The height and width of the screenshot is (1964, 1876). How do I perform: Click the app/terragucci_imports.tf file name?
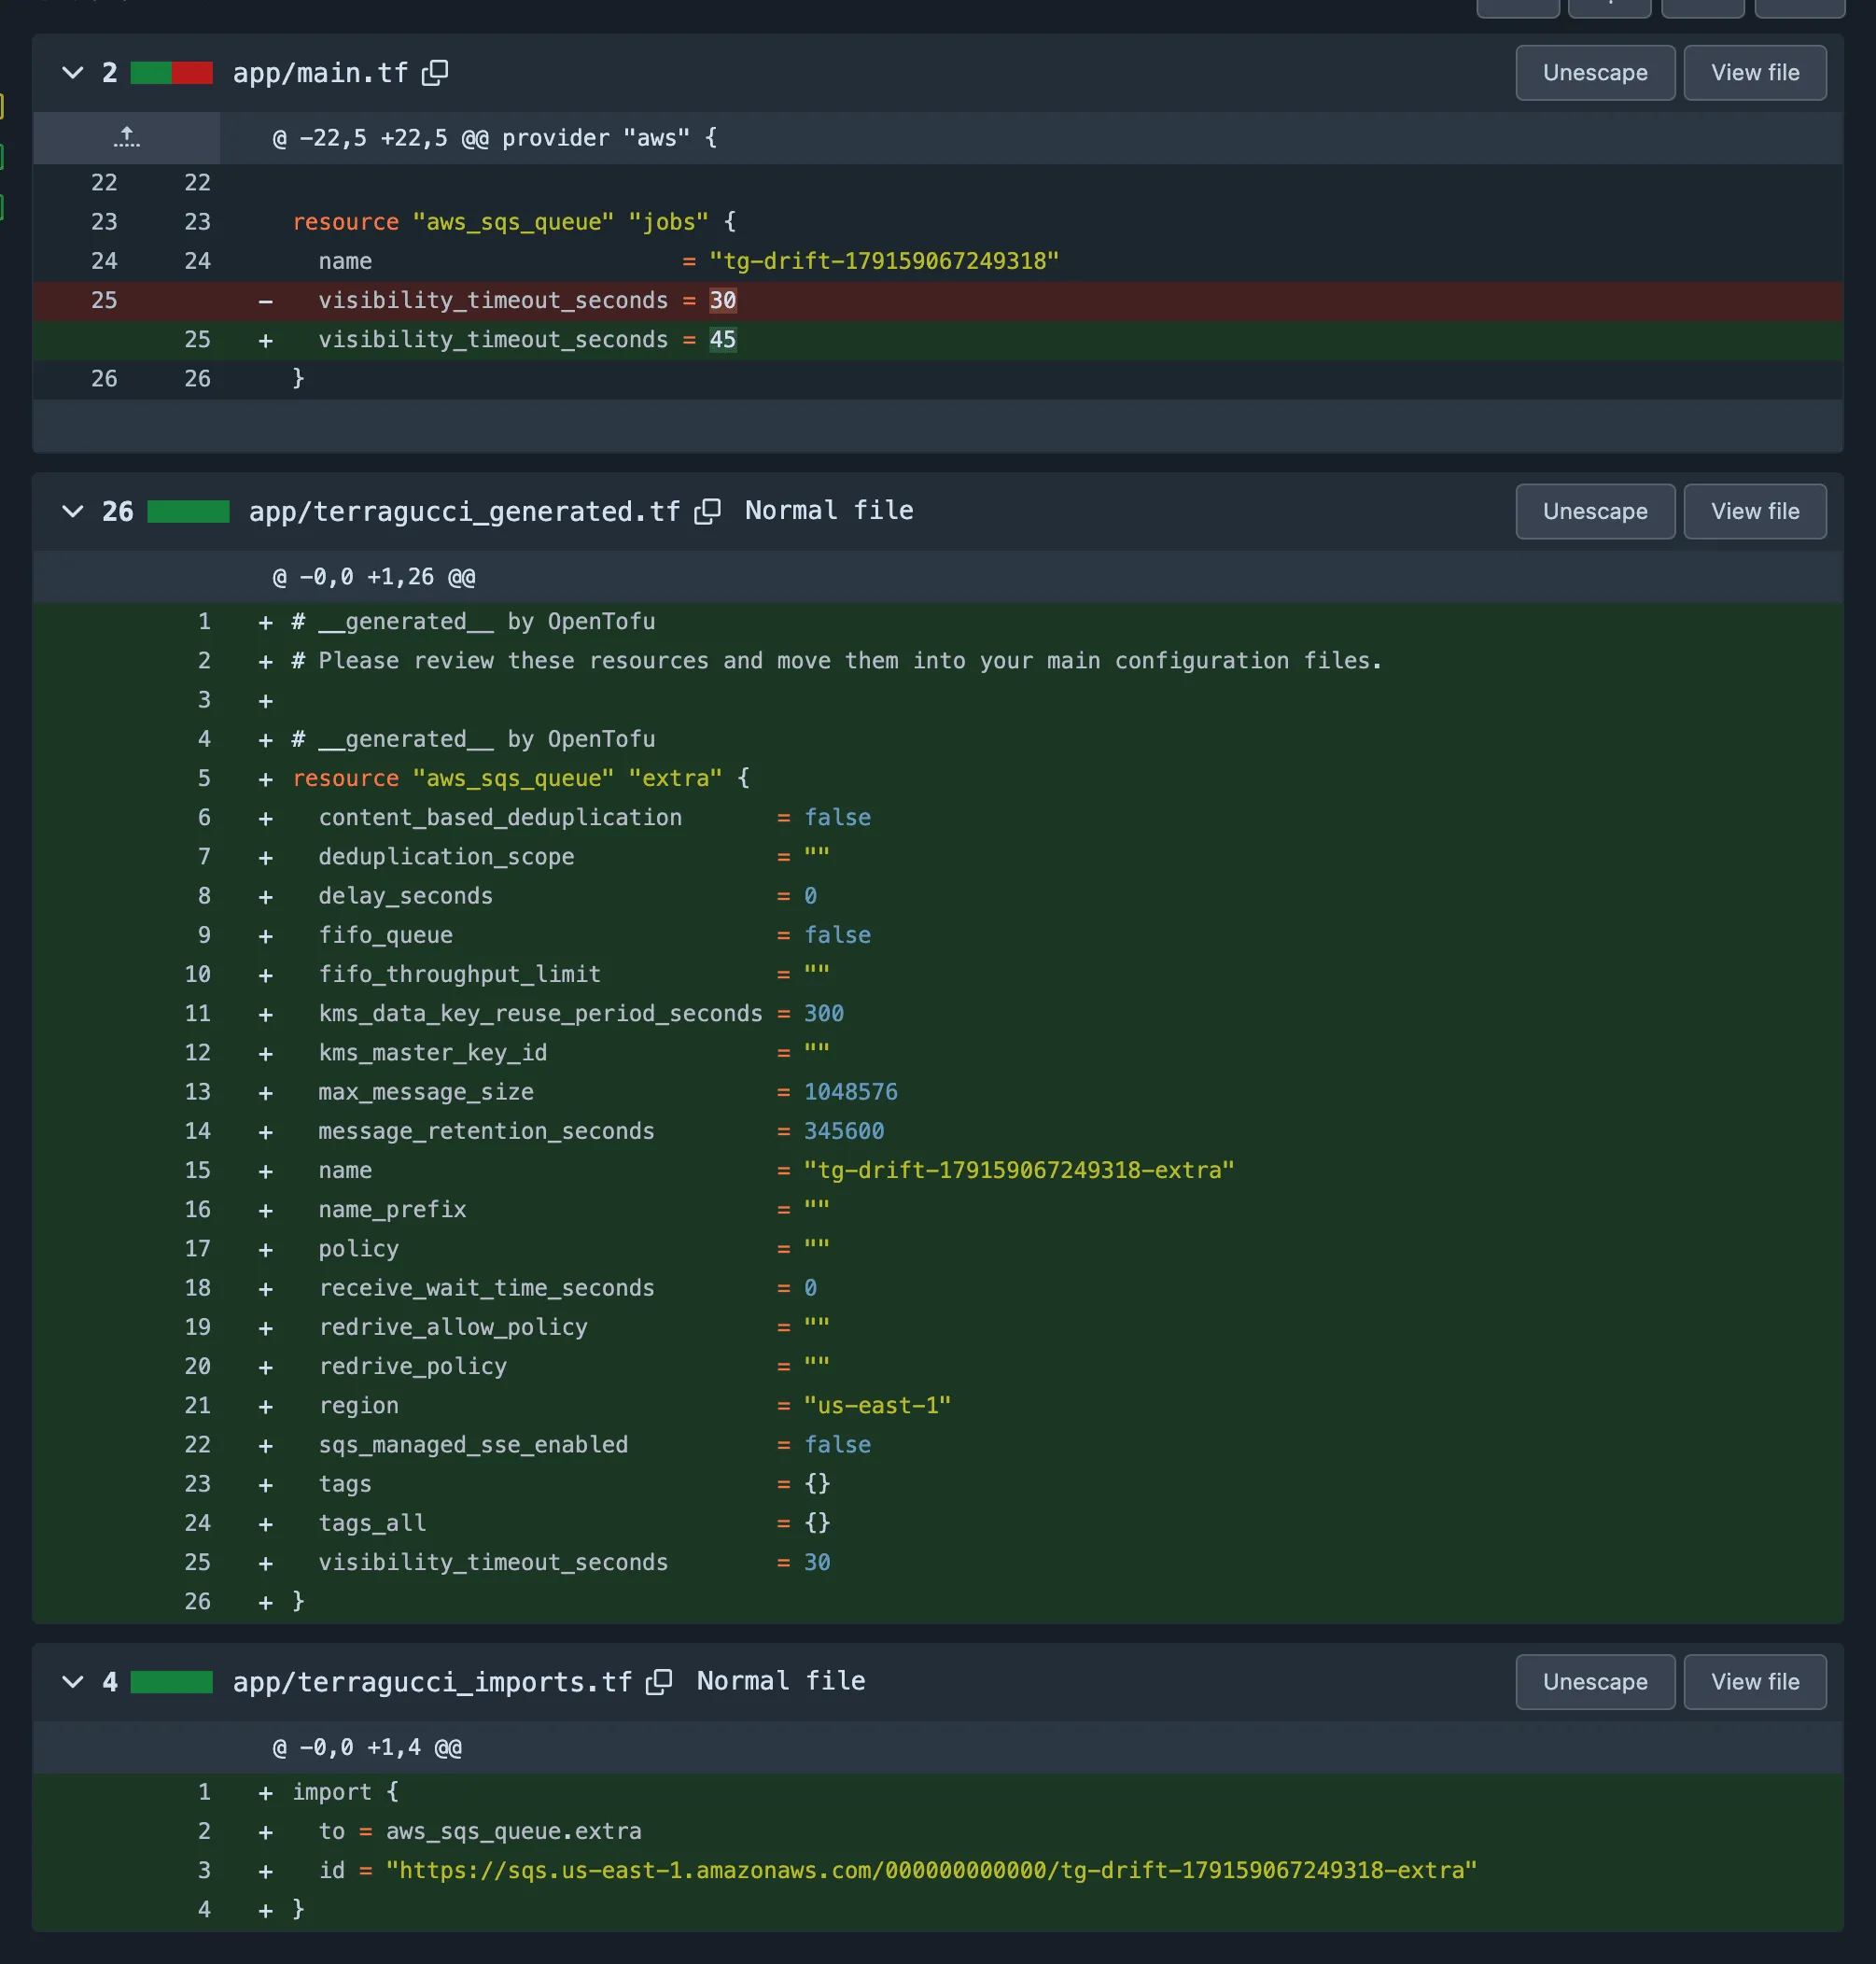[x=432, y=1682]
